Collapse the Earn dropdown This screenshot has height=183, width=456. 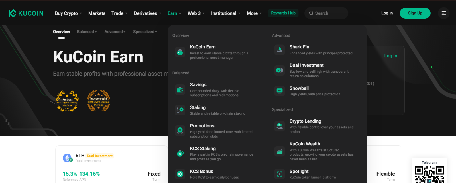coord(174,13)
